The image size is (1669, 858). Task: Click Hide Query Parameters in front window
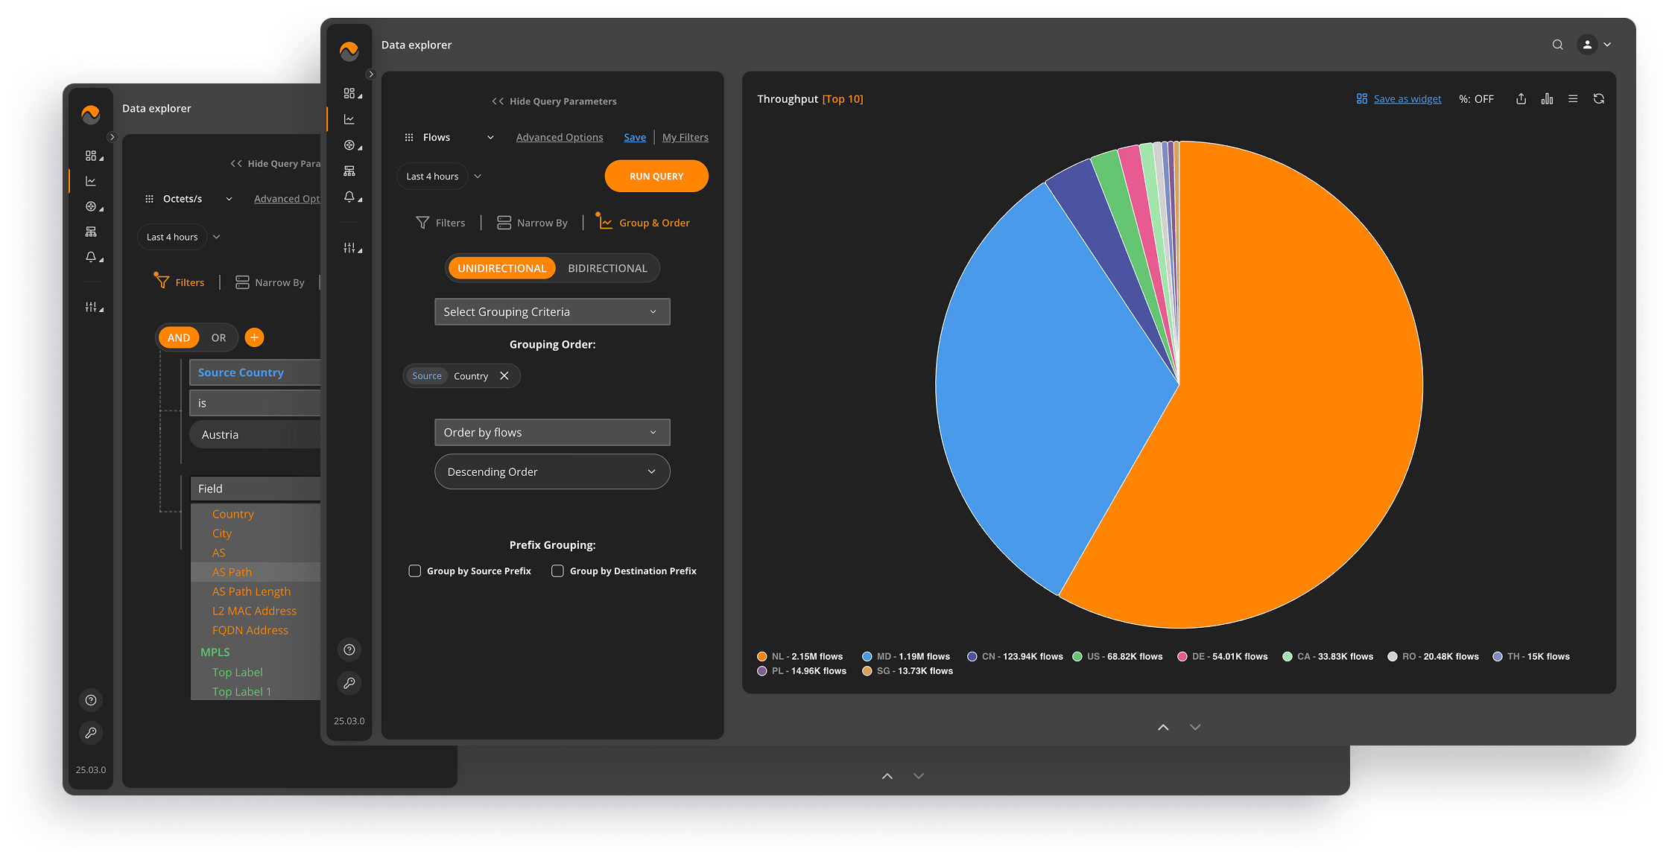(554, 101)
